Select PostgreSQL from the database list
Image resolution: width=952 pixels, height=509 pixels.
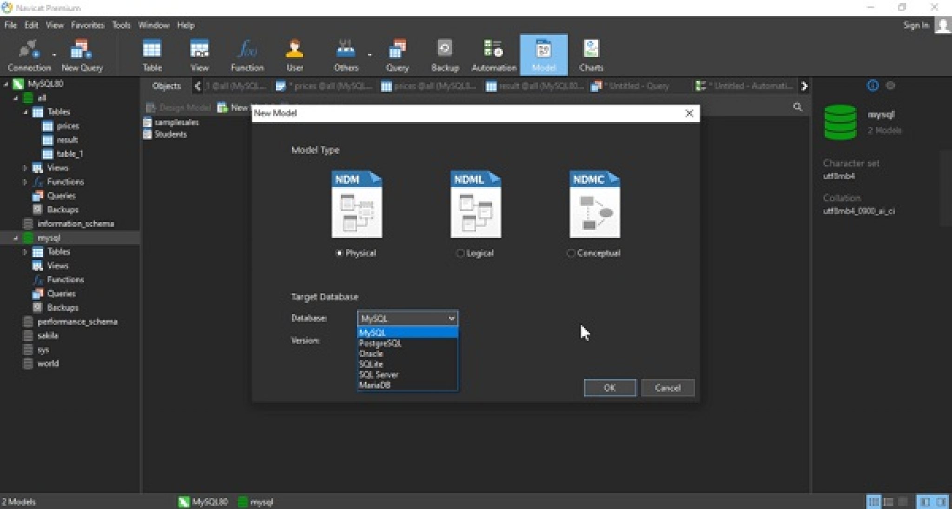(380, 343)
